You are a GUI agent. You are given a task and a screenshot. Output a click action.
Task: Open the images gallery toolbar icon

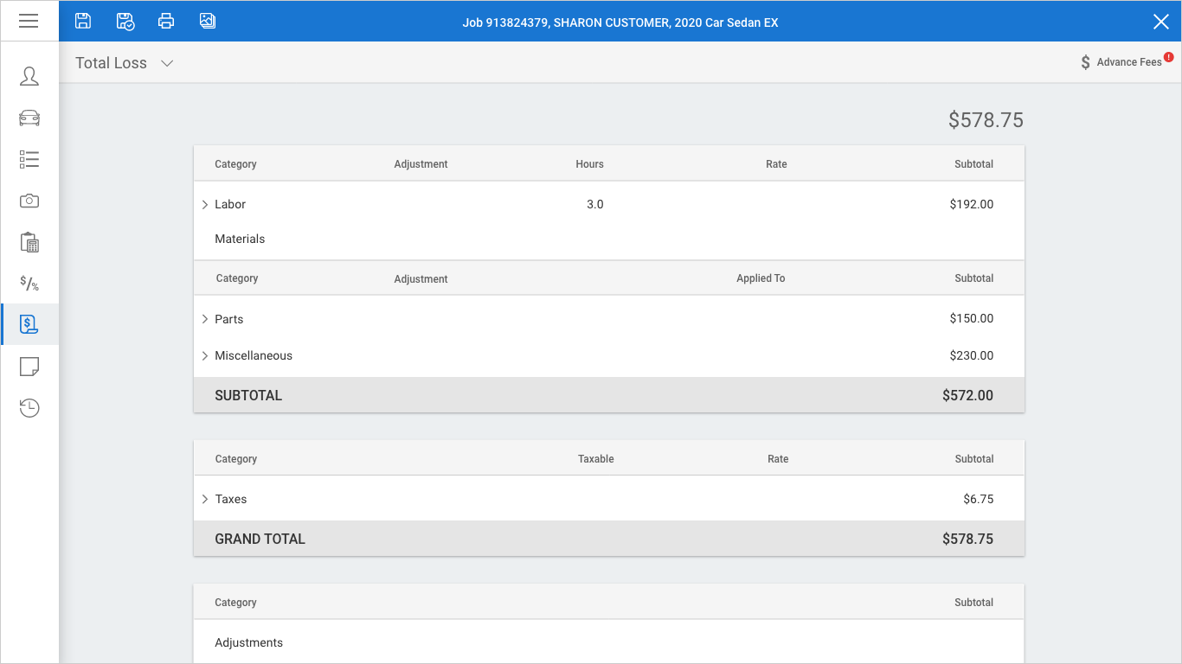click(x=208, y=21)
